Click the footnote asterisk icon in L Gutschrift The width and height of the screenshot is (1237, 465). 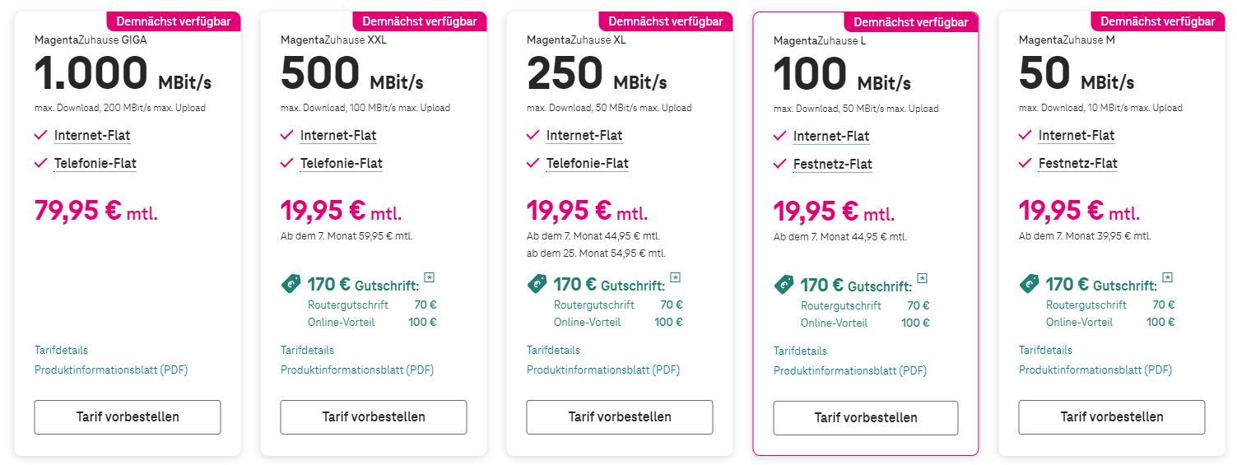[922, 278]
